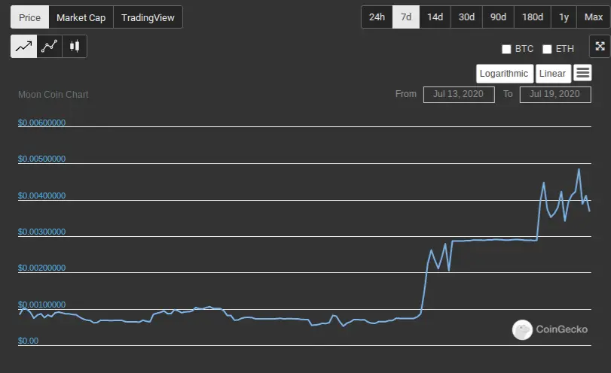Select the 24h time range
Image resolution: width=611 pixels, height=373 pixels.
pyautogui.click(x=377, y=17)
